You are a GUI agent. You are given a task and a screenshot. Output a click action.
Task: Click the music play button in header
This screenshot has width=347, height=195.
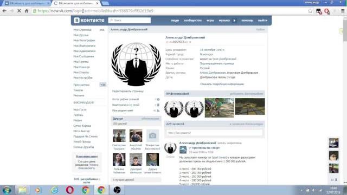click(235, 21)
